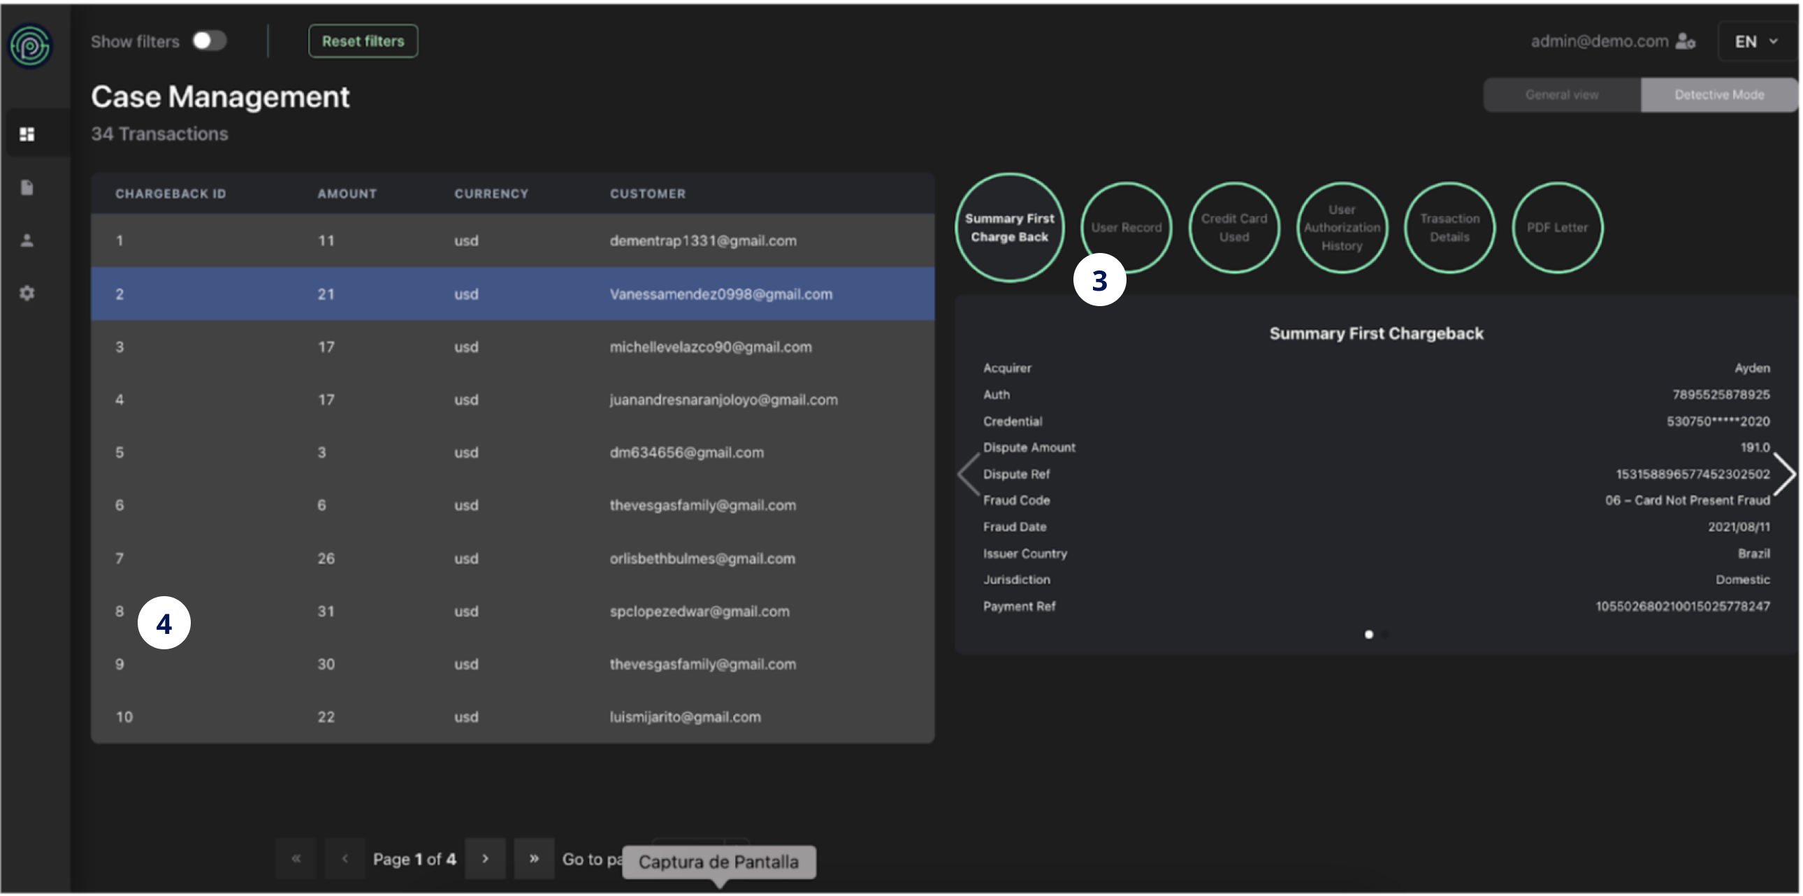Select the PDF Letter circle
The image size is (1803, 896).
(1557, 229)
